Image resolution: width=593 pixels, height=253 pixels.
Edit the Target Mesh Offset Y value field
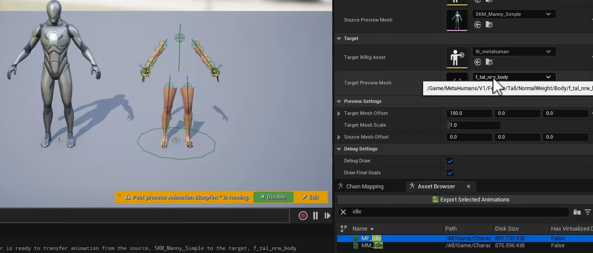tap(517, 114)
